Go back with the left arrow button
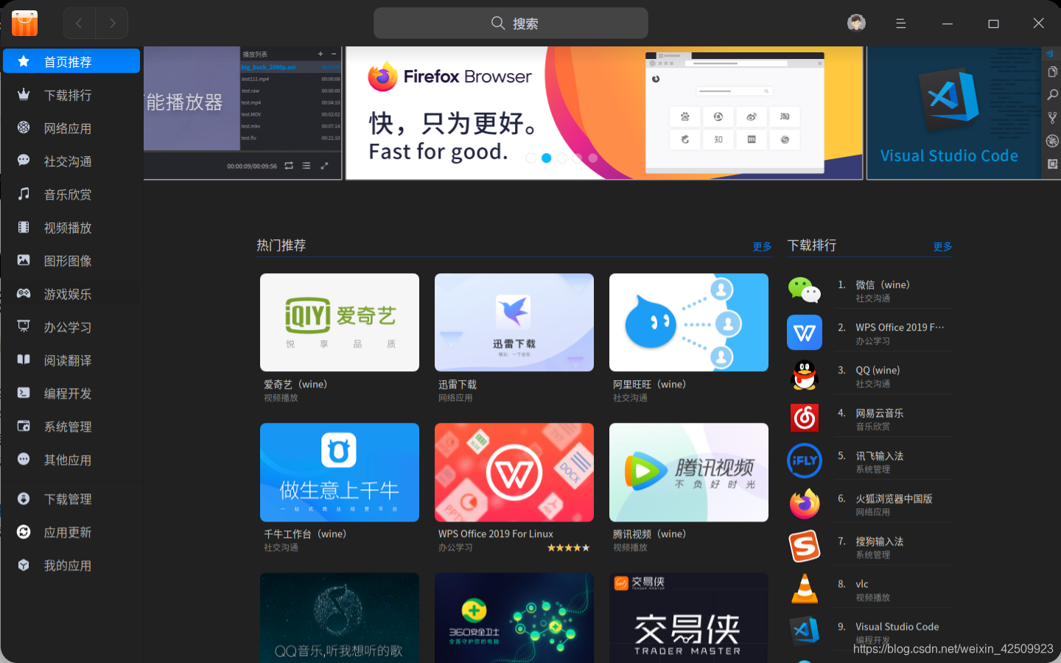 (x=80, y=24)
